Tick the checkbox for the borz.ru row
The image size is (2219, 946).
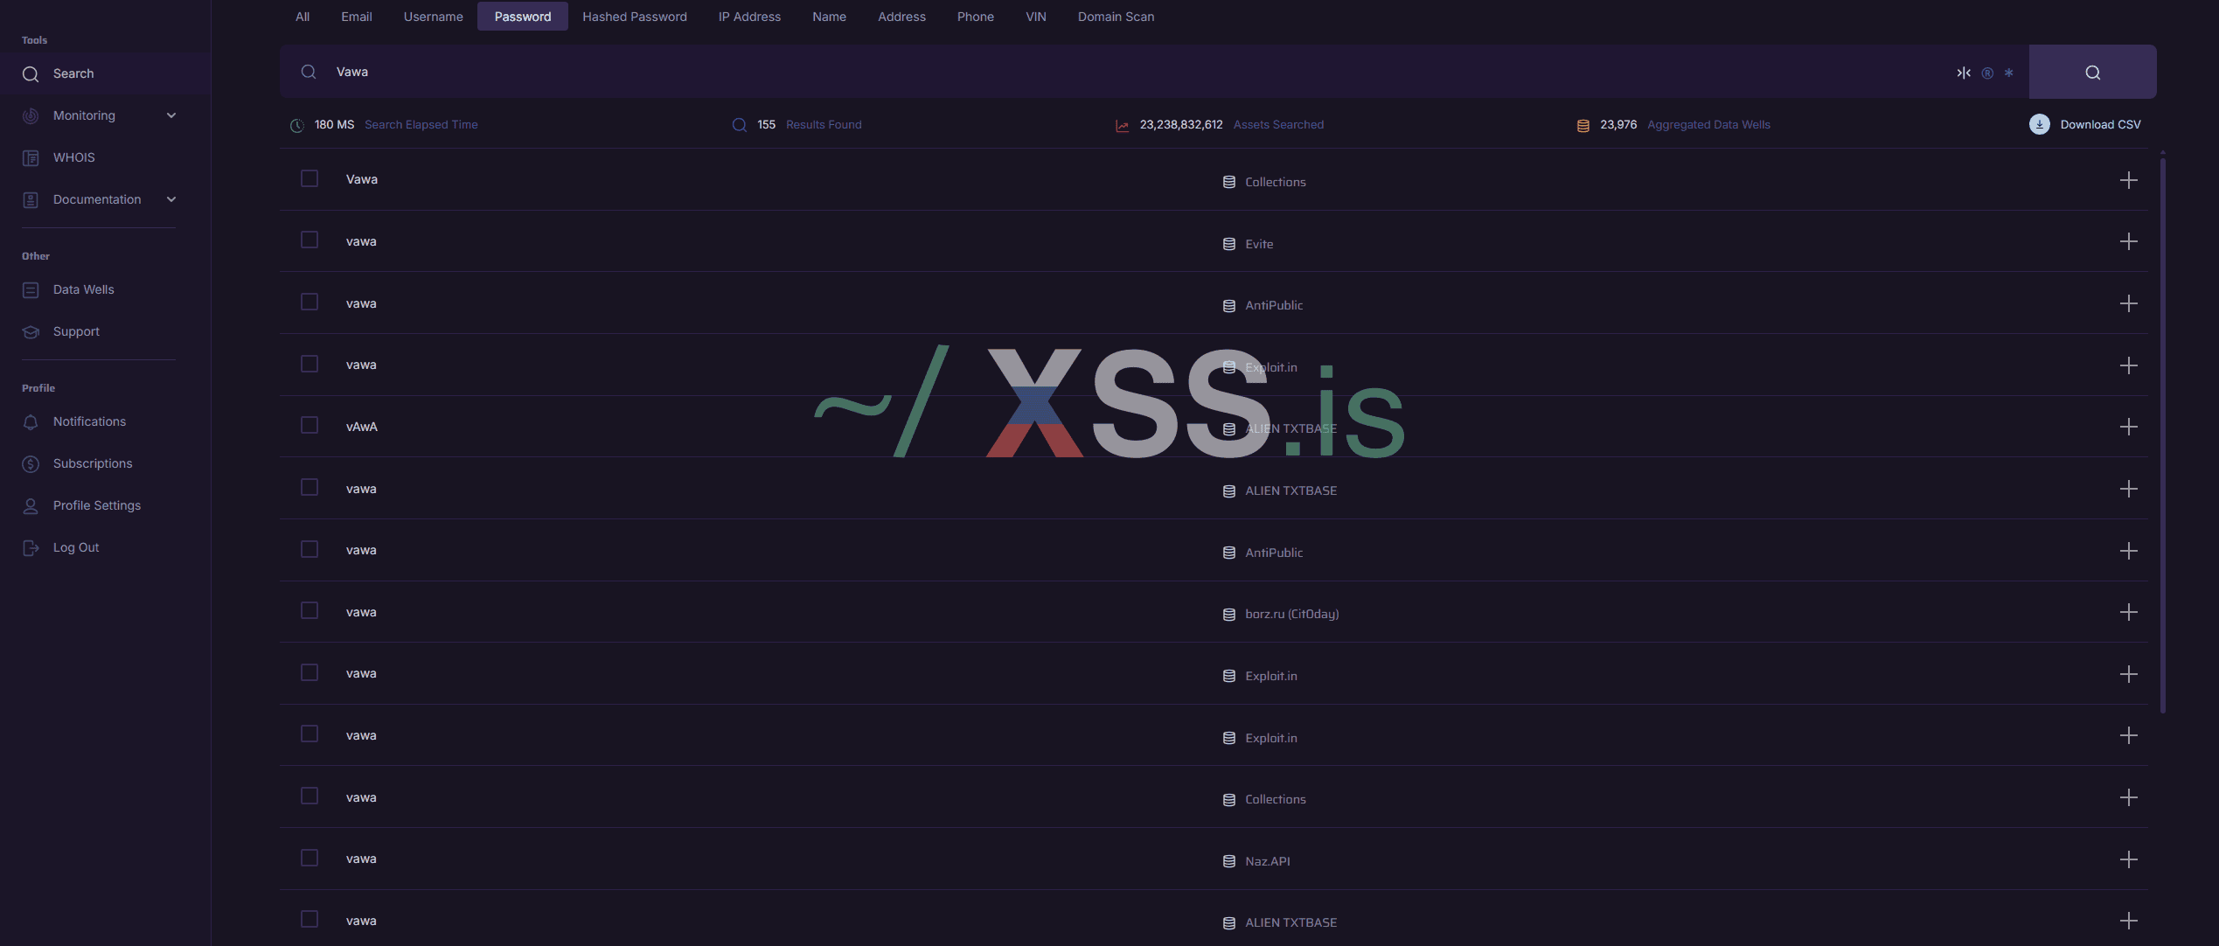click(x=310, y=610)
